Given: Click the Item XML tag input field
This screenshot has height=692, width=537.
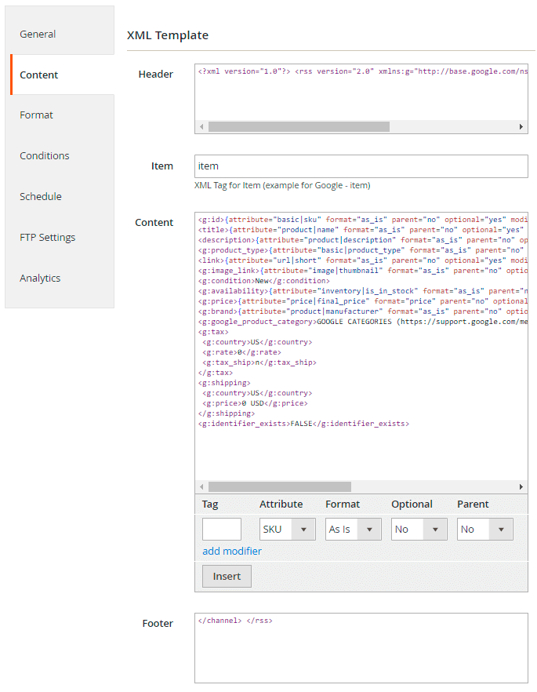Looking at the screenshot, I should [361, 166].
